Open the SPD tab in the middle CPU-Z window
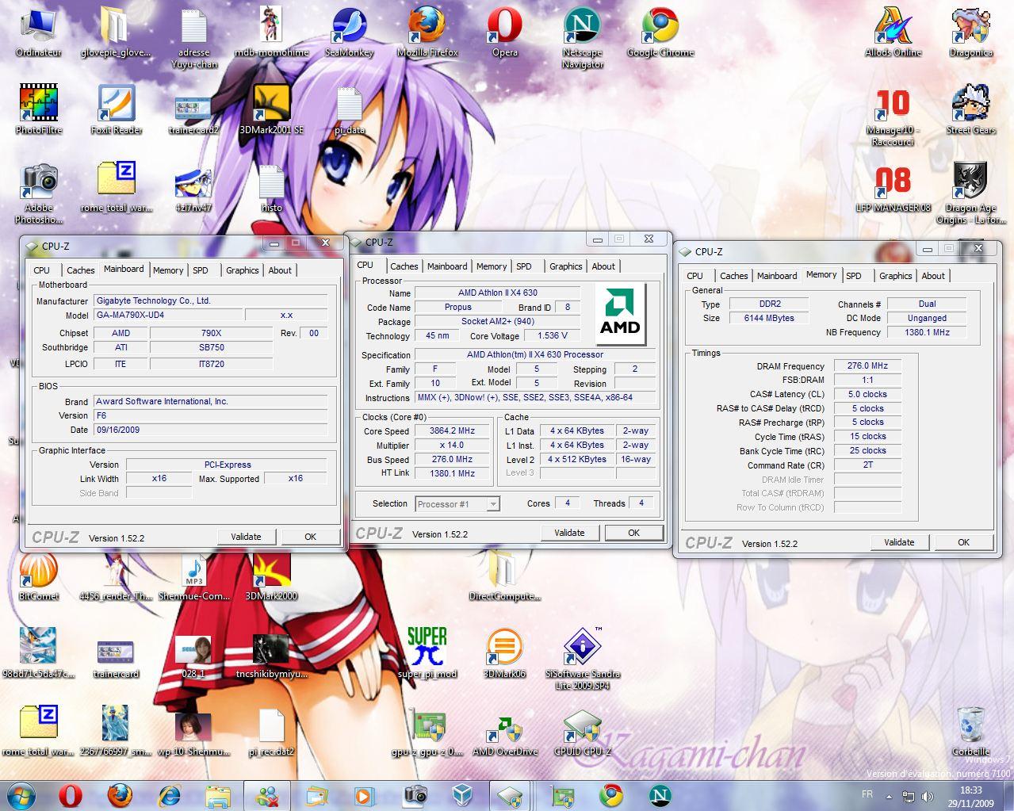The image size is (1014, 811). click(x=524, y=266)
